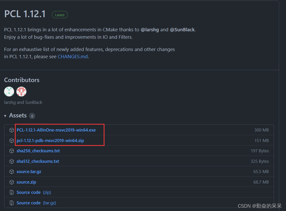Download source.zip asset
Screen dimensions: 286x211
point(26,182)
